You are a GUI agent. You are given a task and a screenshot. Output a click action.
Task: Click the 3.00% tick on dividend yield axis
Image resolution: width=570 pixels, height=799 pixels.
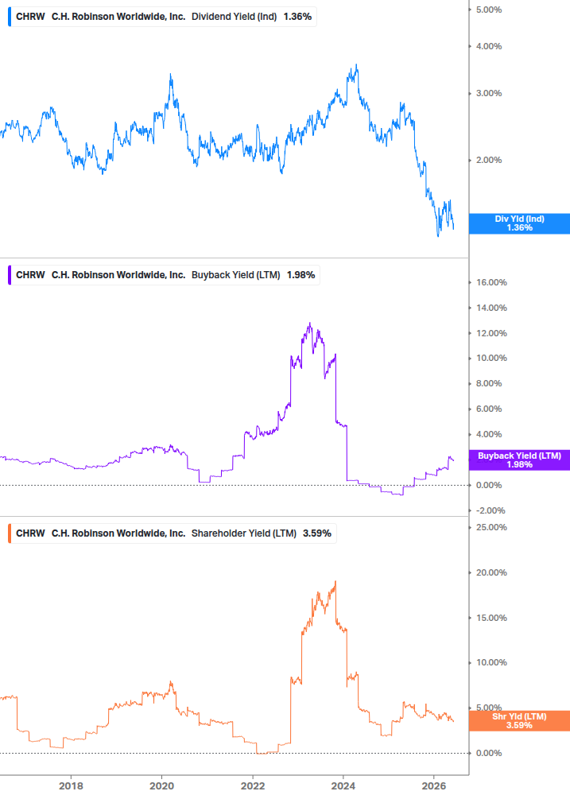[x=488, y=93]
